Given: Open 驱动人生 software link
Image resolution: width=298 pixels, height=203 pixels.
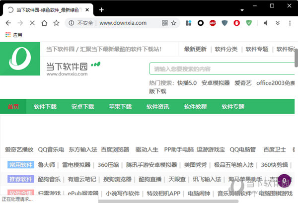Looking at the screenshot, I should 147,149.
